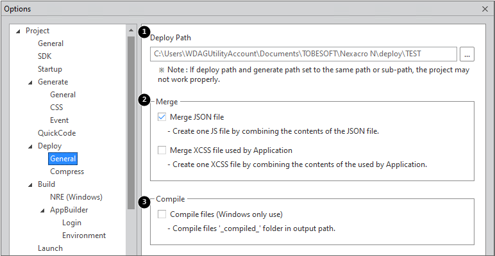
Task: Close the Options dialog
Action: tap(485, 8)
